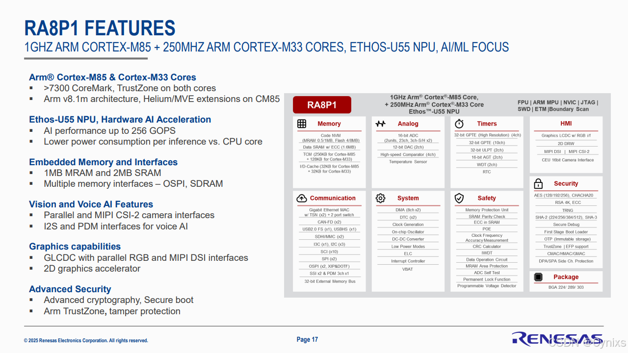Click 'AI performance up to 256 GOPS' bullet
628x353 pixels.
tap(109, 131)
